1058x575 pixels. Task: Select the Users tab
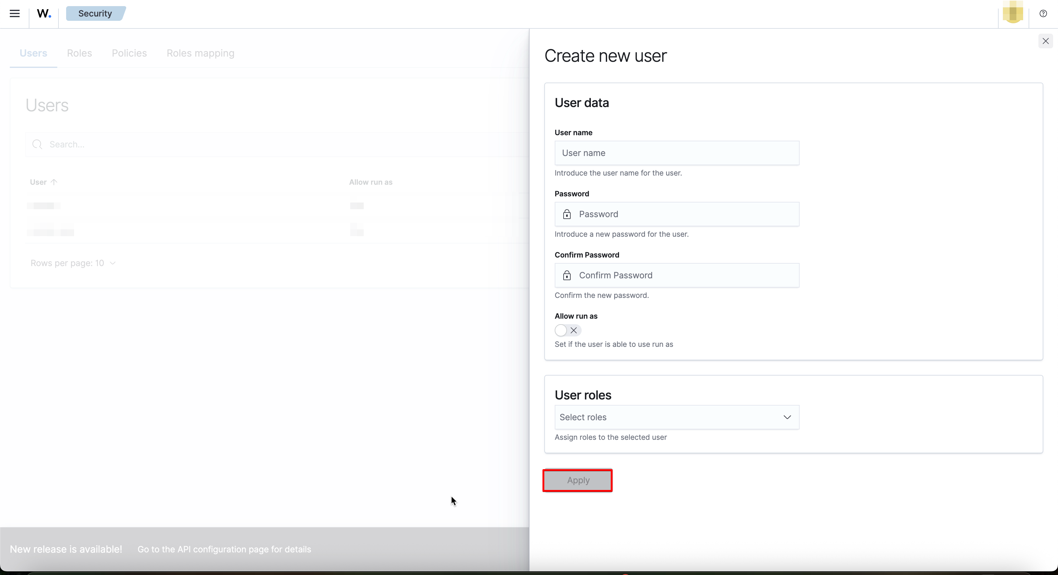34,53
